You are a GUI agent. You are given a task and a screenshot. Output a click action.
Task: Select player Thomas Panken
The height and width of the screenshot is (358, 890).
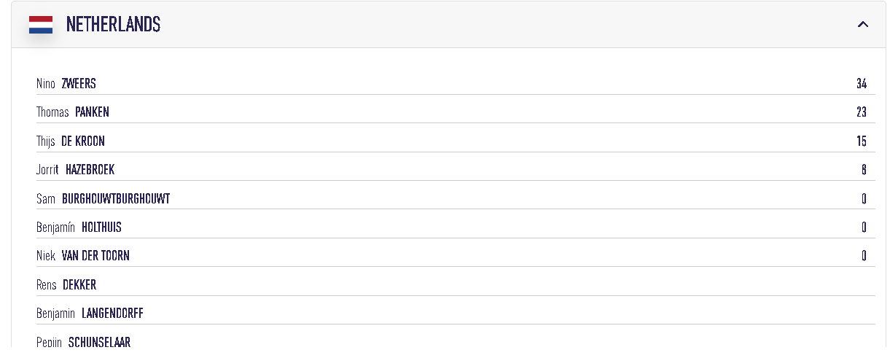73,112
